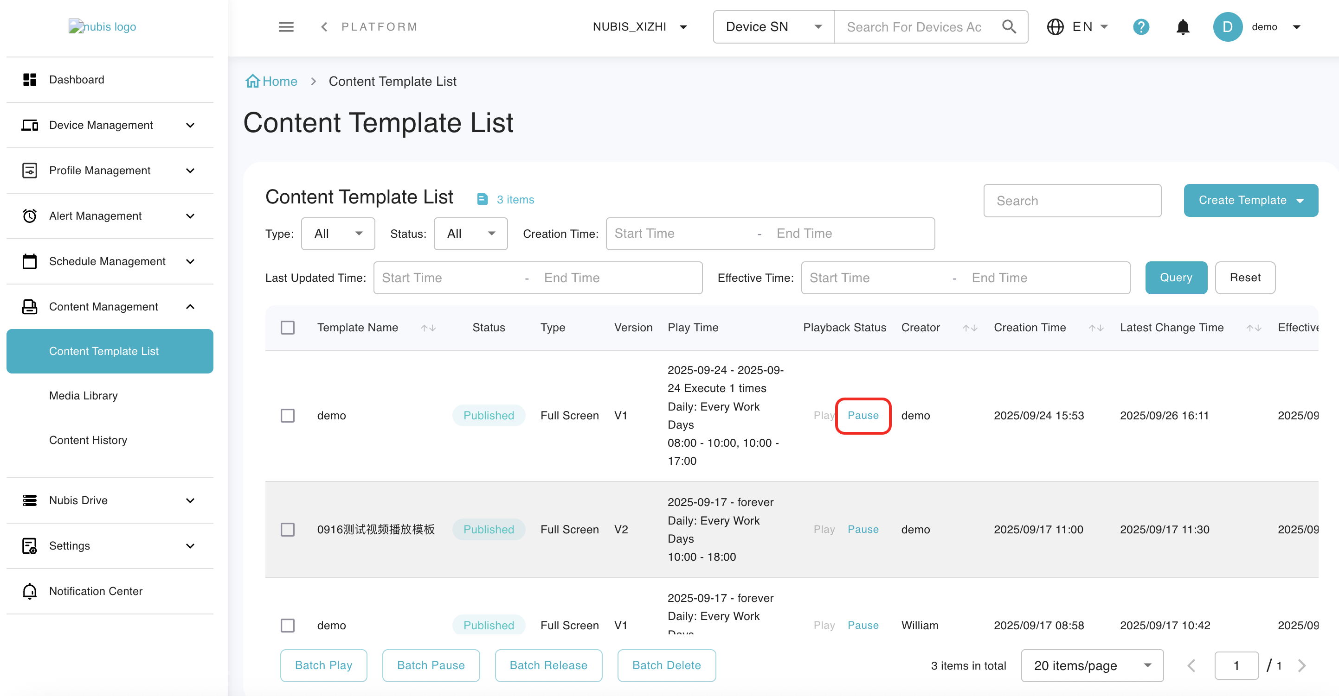
Task: Open the Type filter dropdown
Action: (338, 234)
